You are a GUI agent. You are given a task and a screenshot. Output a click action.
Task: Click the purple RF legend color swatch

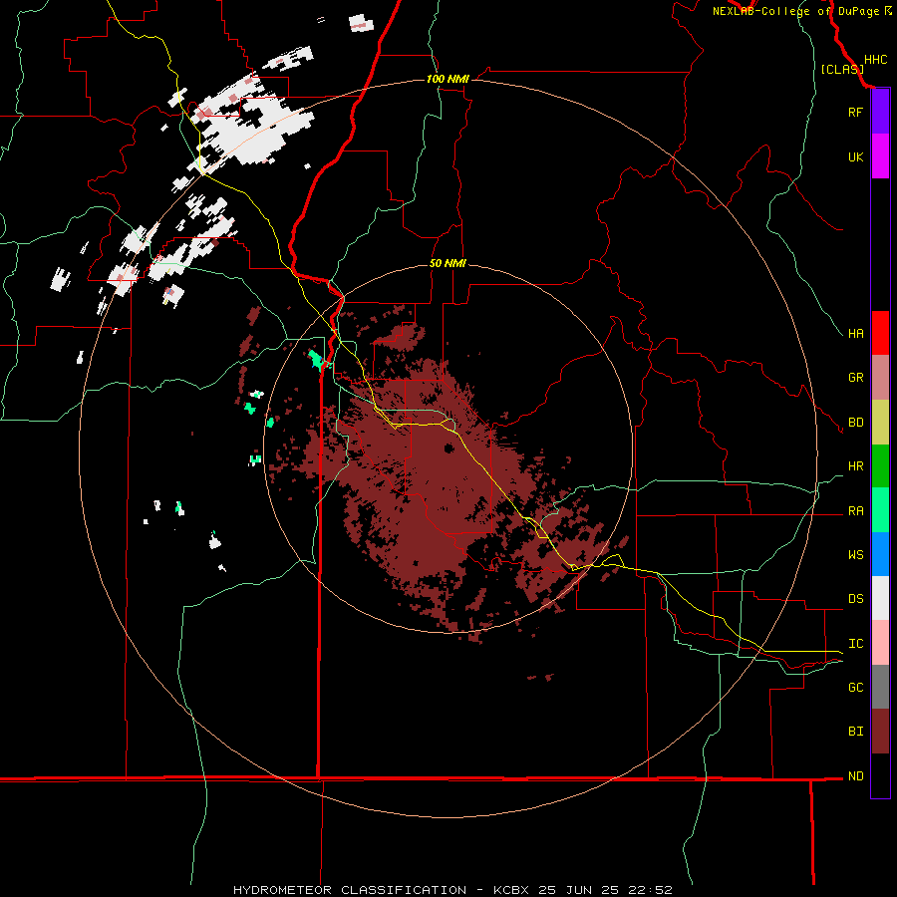tap(880, 112)
